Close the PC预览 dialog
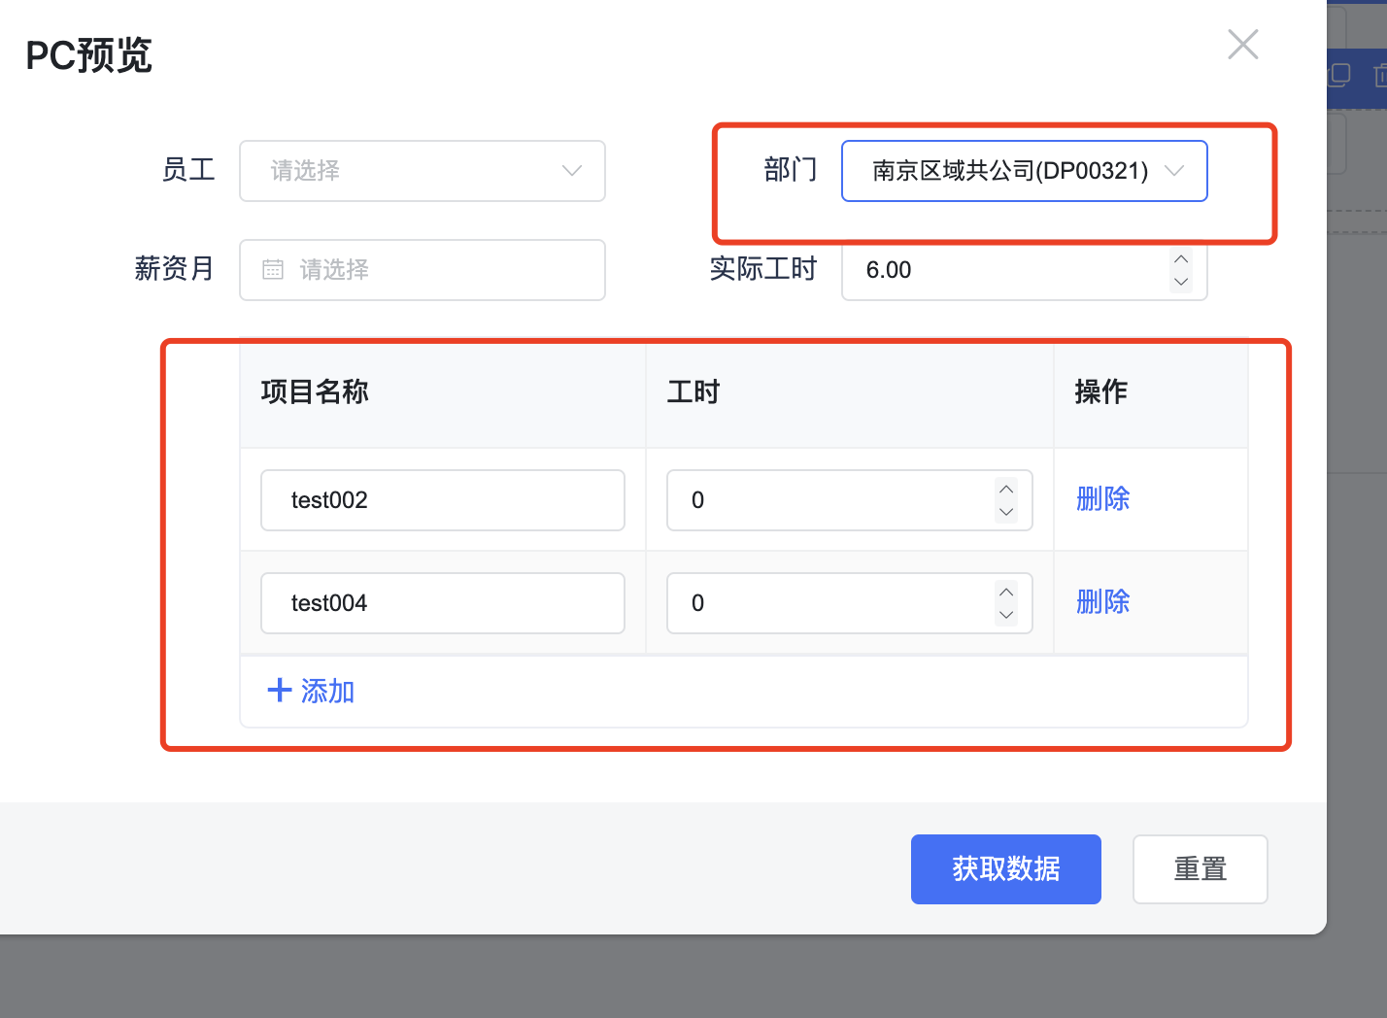 [x=1242, y=44]
